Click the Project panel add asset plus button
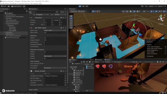The width and height of the screenshot is (167, 94). (x=70, y=62)
